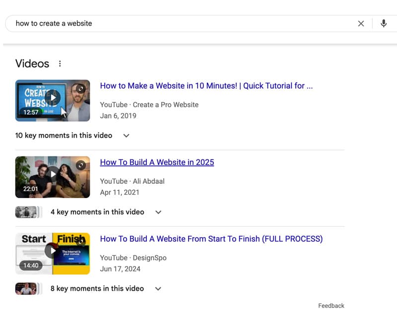Expand the preview icon on the 22:01 video thumbnail
This screenshot has height=317, width=397.
coord(81,165)
